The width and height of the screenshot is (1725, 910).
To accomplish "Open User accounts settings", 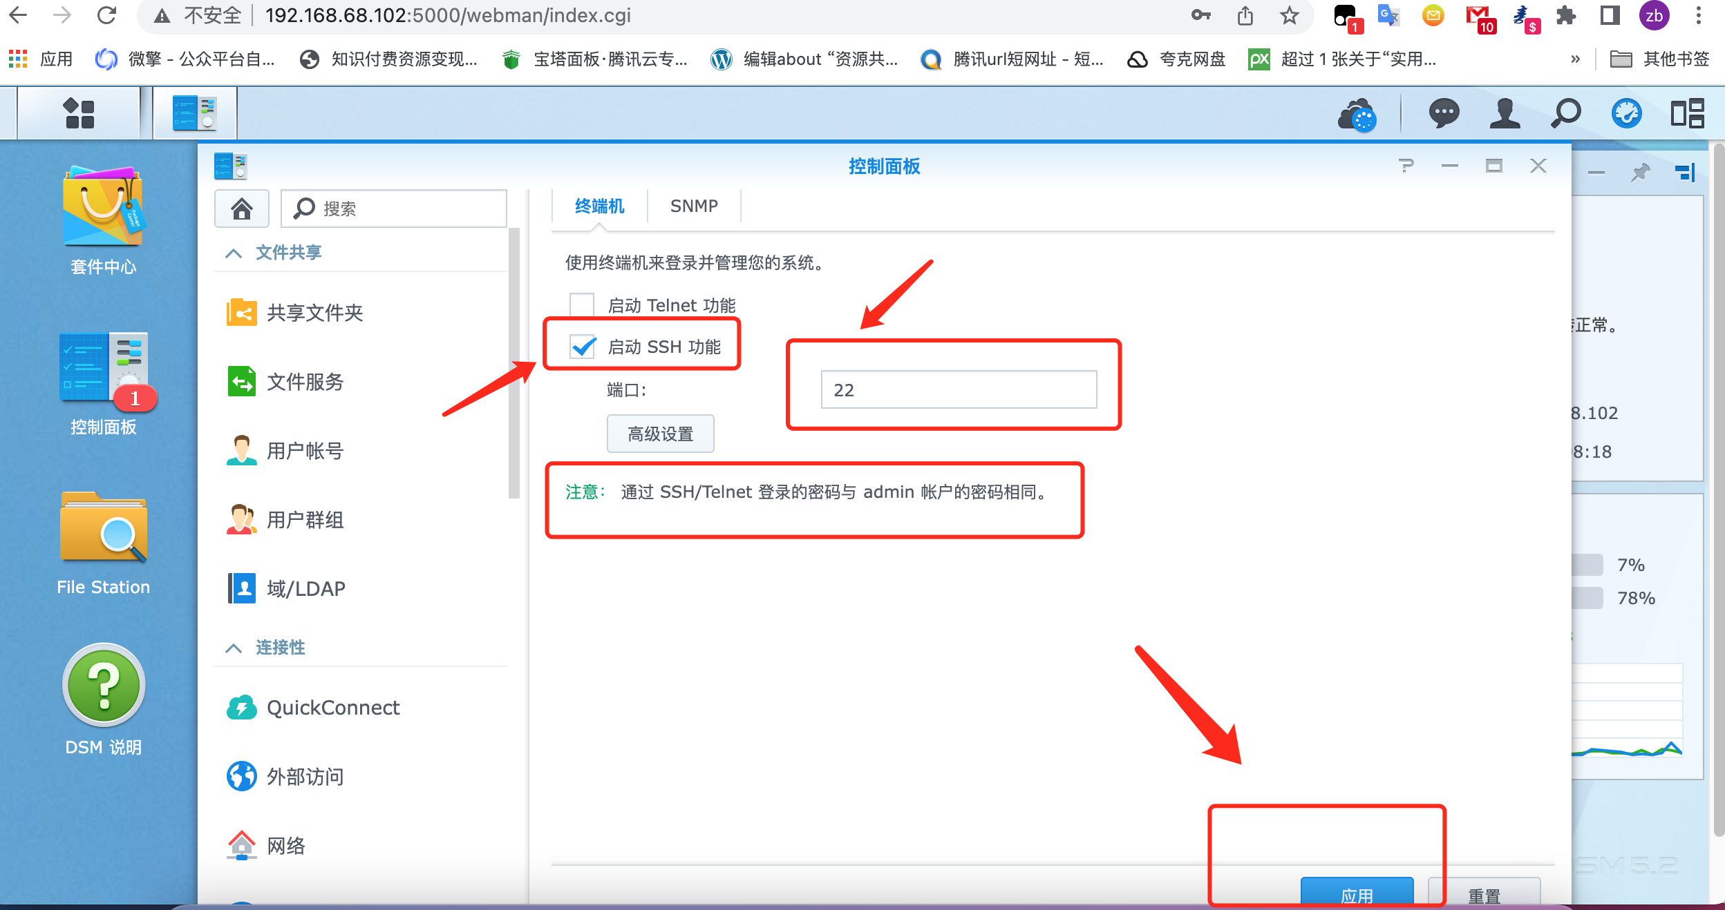I will click(x=286, y=451).
